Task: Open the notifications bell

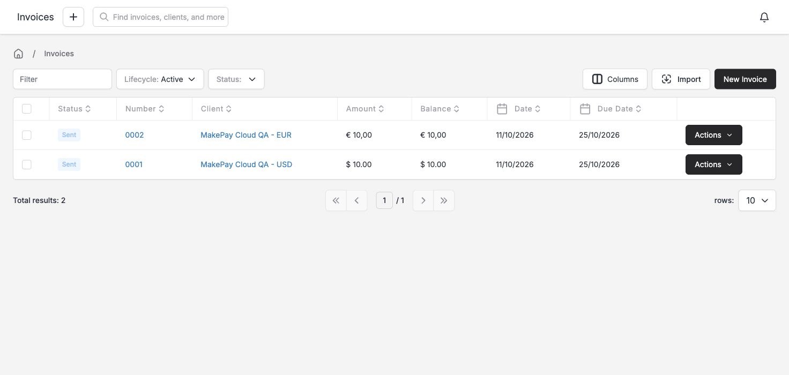Action: [764, 17]
